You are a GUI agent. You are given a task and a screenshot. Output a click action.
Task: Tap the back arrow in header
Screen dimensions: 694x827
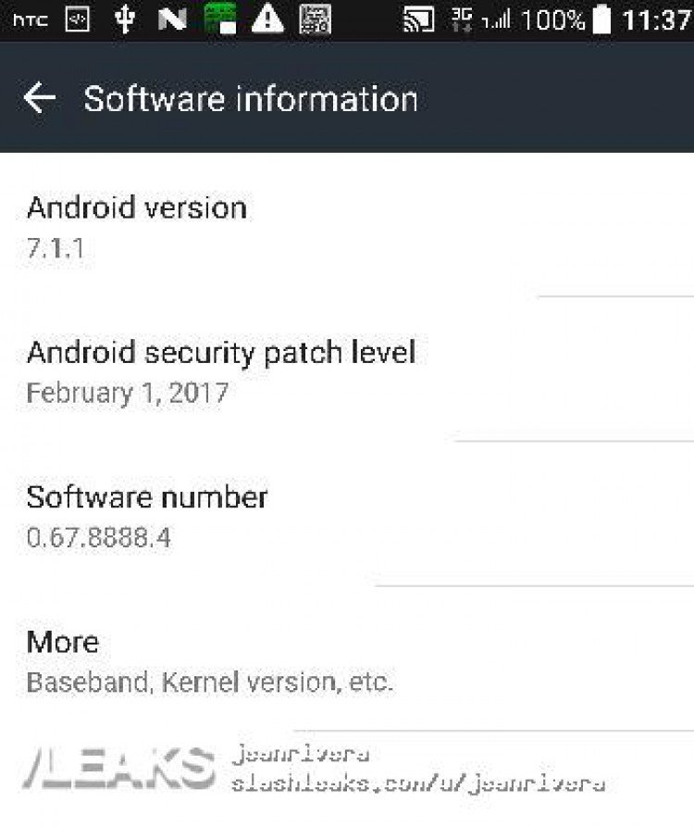[40, 98]
